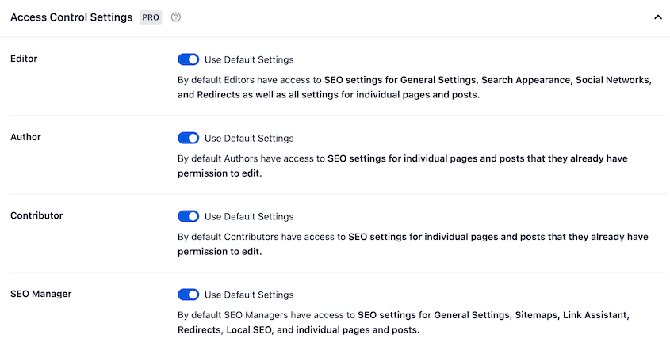Disable default settings for Author
Image resolution: width=670 pixels, height=346 pixels.
coord(189,138)
